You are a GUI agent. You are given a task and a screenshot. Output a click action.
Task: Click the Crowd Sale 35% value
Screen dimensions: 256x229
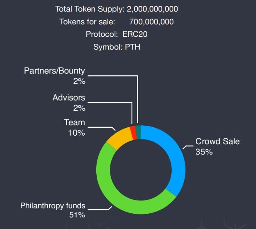204,152
